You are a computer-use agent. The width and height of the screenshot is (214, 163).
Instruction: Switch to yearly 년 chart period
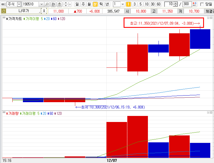(107, 4)
